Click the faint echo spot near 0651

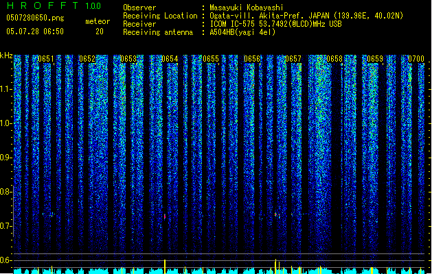click(52, 214)
